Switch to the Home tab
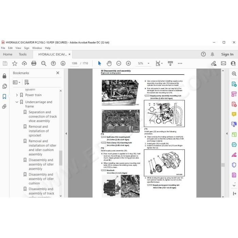 click(x=7, y=54)
